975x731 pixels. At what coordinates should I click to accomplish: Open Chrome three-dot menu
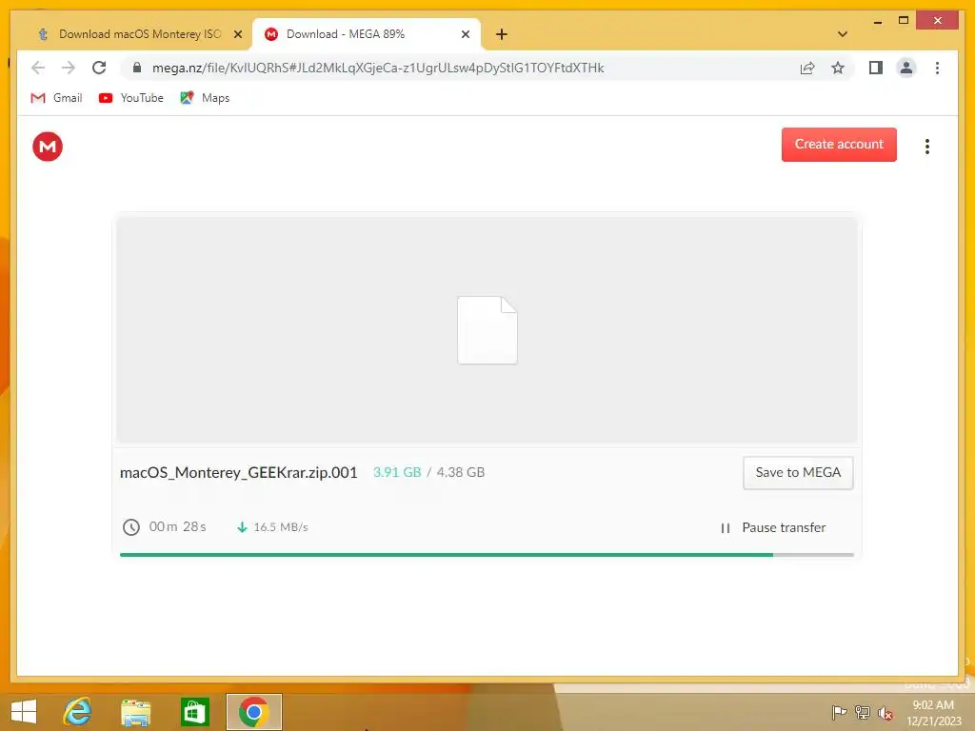point(937,68)
